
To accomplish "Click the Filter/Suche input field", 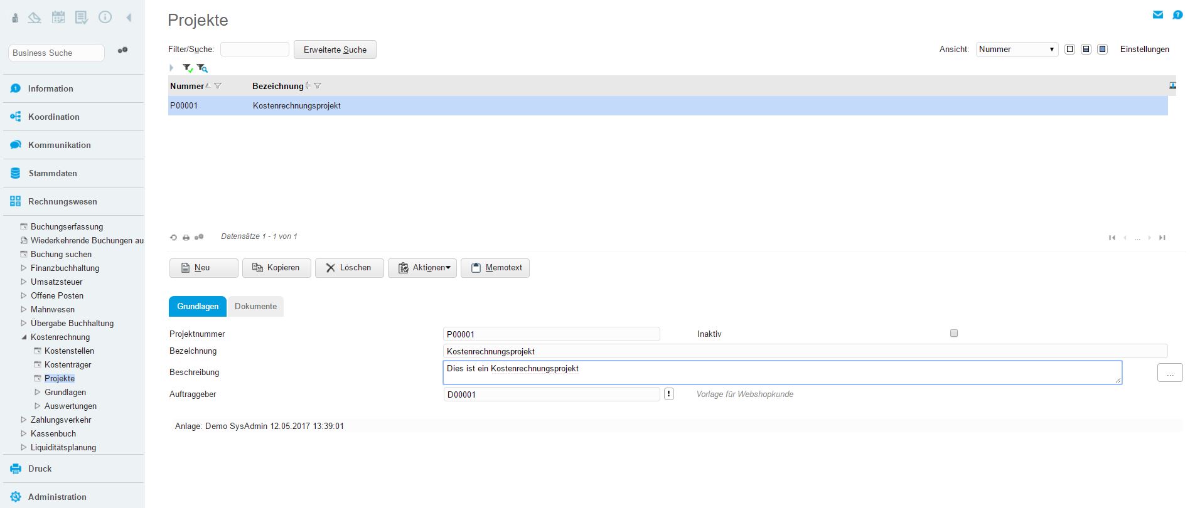I will [255, 49].
